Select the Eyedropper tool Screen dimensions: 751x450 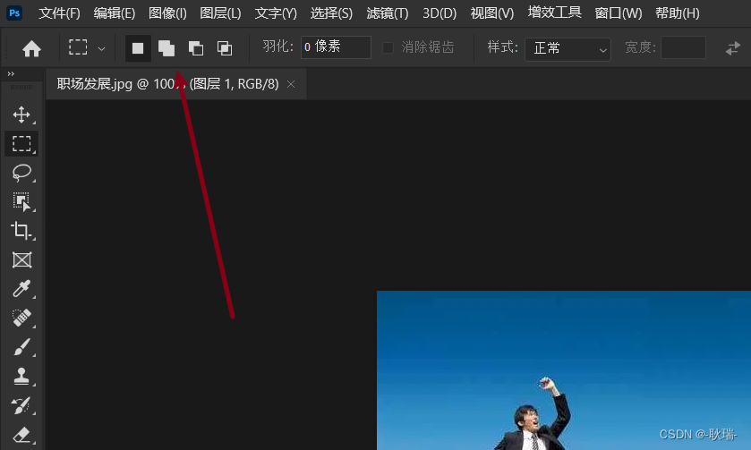pyautogui.click(x=21, y=289)
